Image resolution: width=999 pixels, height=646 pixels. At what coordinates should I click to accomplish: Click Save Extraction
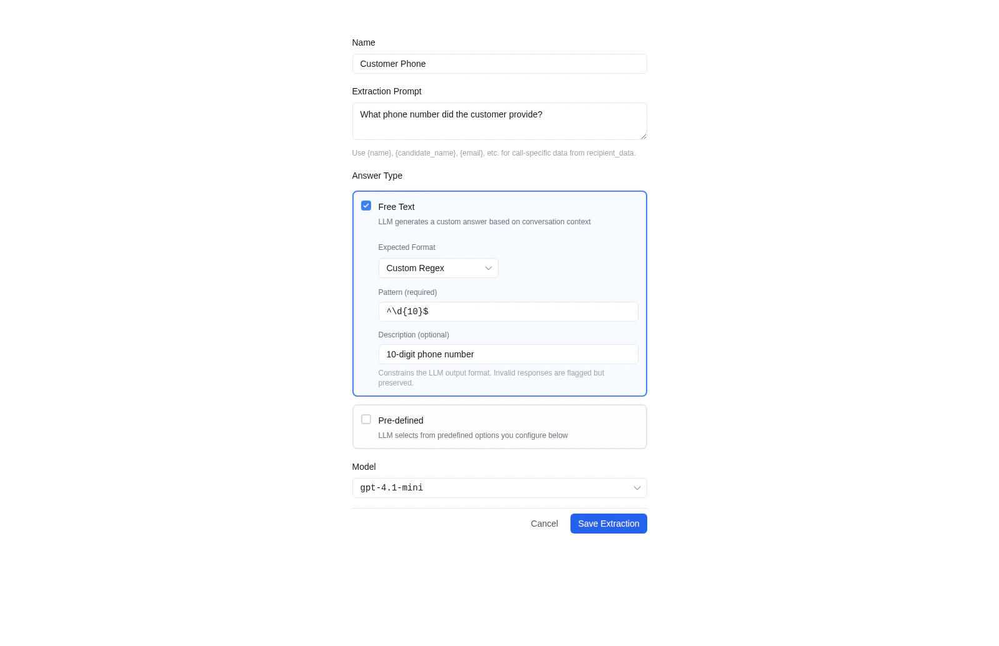pos(608,524)
